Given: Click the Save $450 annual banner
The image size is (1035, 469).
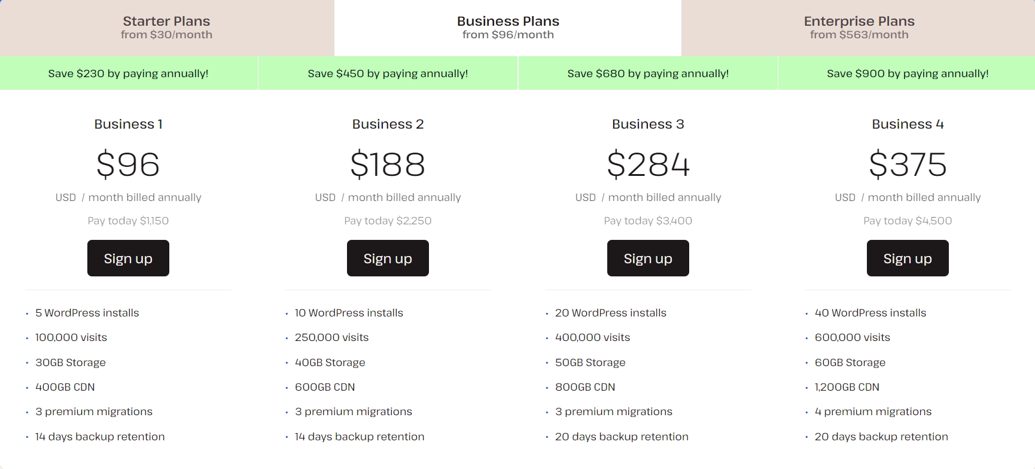Looking at the screenshot, I should (x=388, y=73).
